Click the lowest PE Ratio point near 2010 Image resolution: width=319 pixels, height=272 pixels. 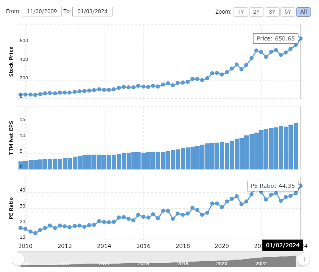[x=35, y=233]
